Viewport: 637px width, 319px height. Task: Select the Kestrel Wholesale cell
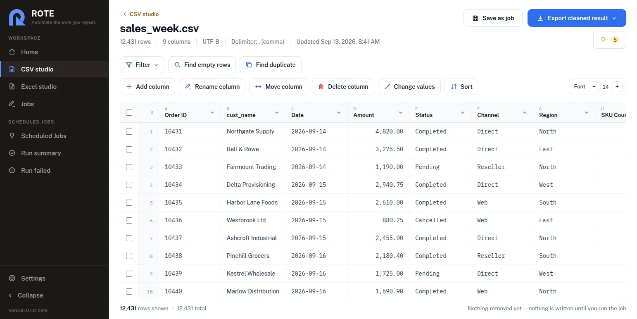click(253, 274)
